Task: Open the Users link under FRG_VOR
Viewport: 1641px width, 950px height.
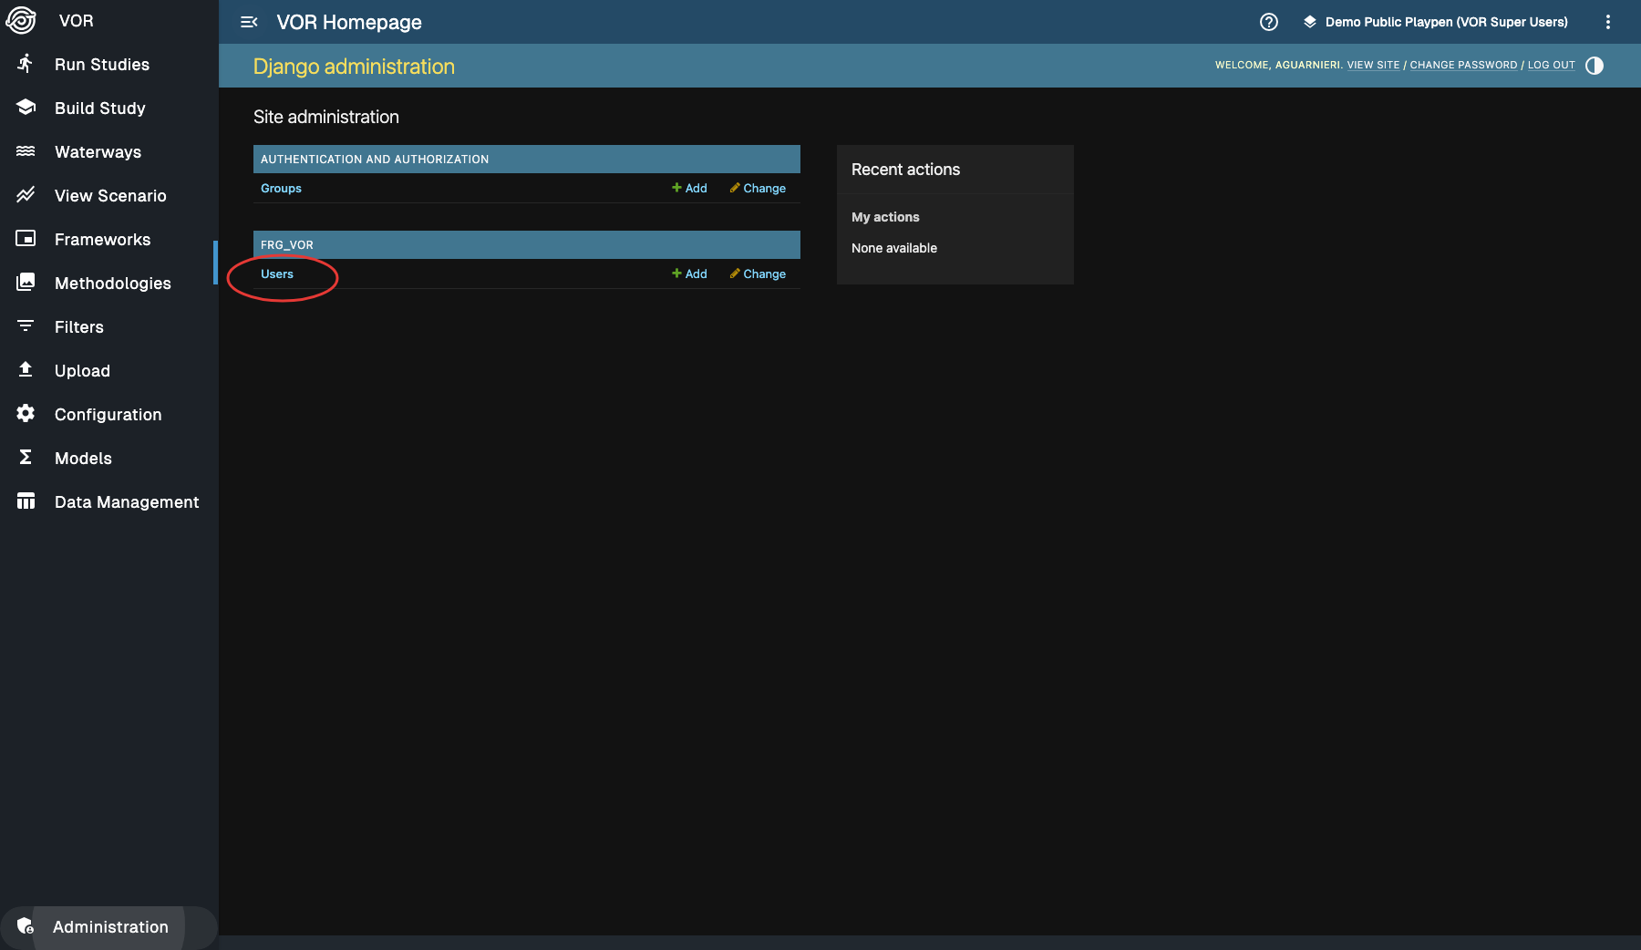Action: 277,274
